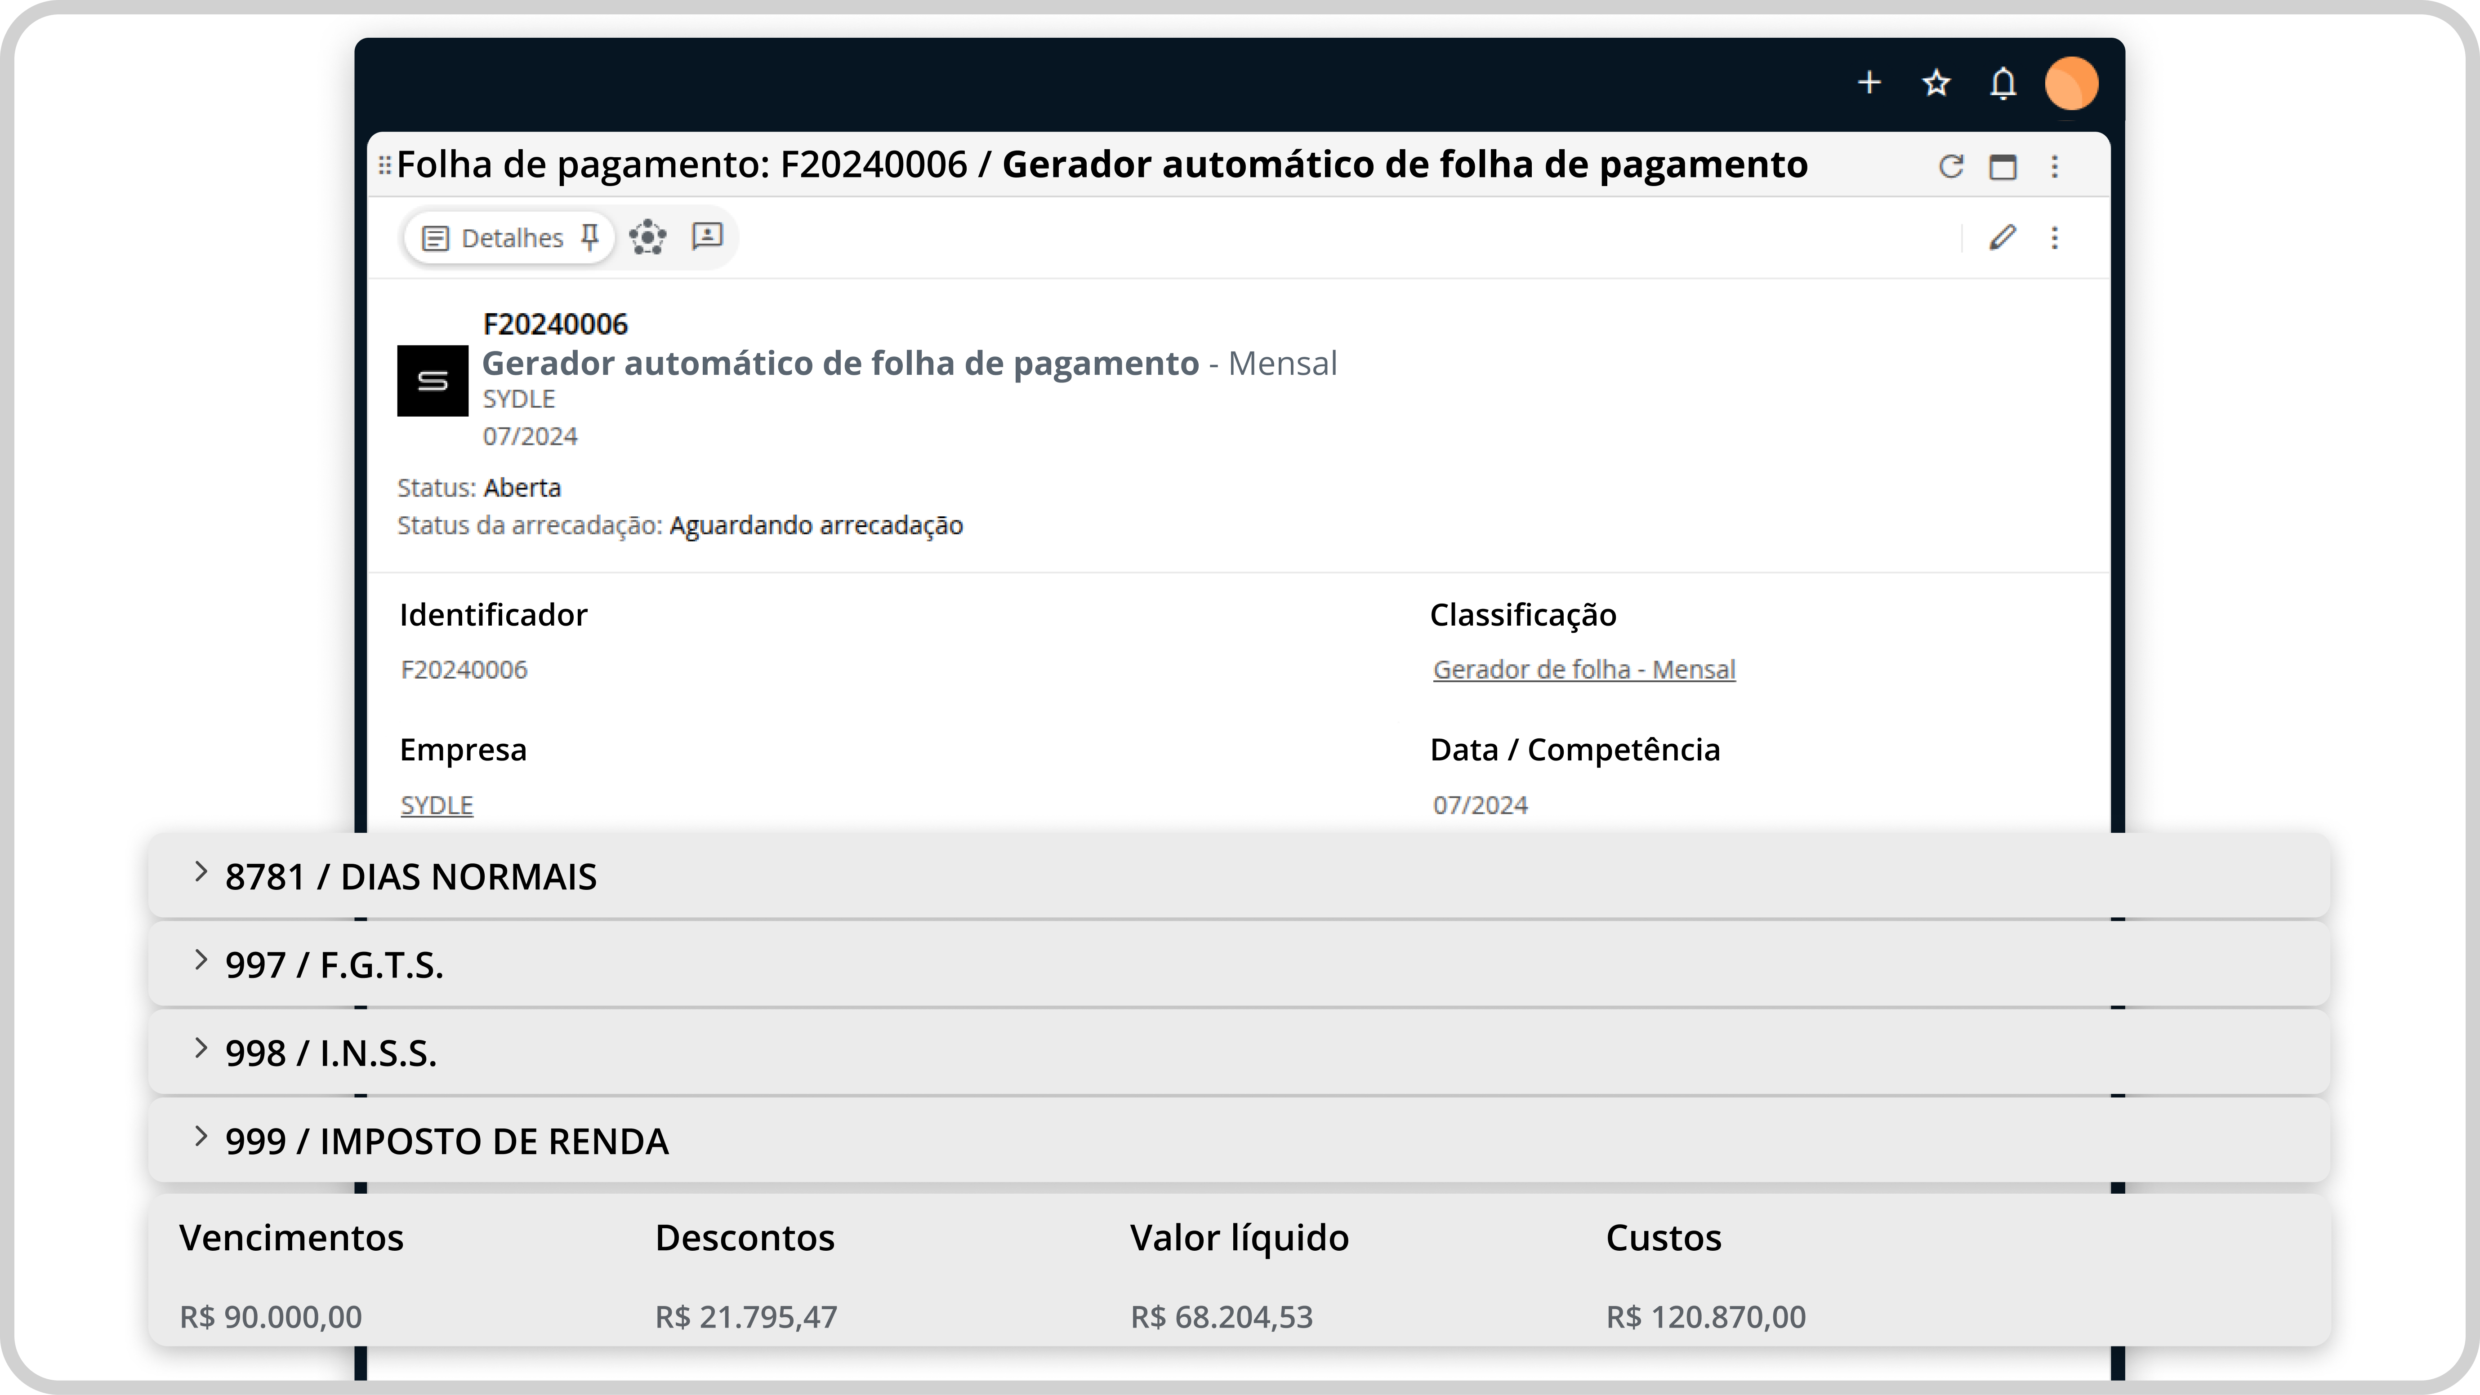Open the details toolbar three-dot menu
Screen dimensions: 2480x1395
[x=2055, y=238]
